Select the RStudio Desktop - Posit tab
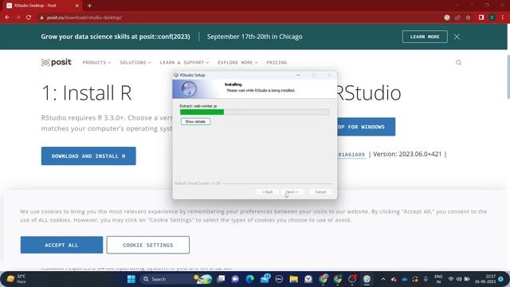 (x=43, y=6)
